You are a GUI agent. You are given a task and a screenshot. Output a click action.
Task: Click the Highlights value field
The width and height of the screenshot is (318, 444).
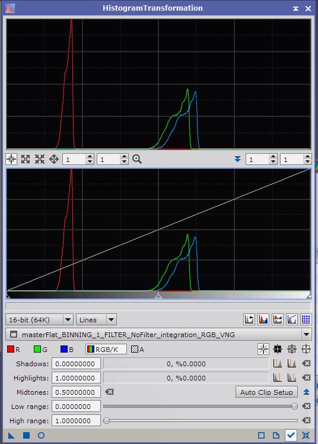[76, 378]
